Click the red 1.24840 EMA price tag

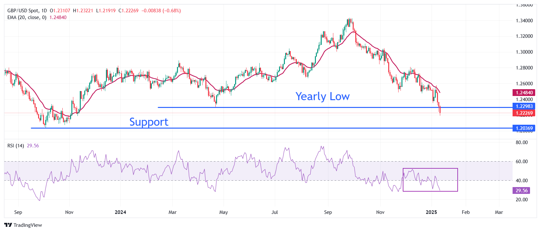[524, 93]
